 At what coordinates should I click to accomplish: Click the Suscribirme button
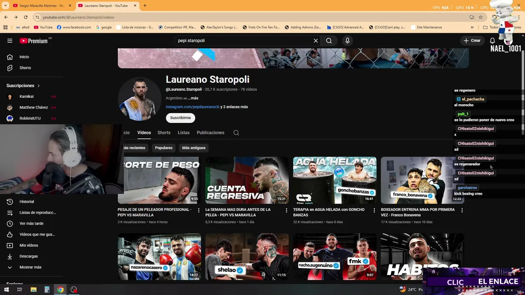pos(180,118)
